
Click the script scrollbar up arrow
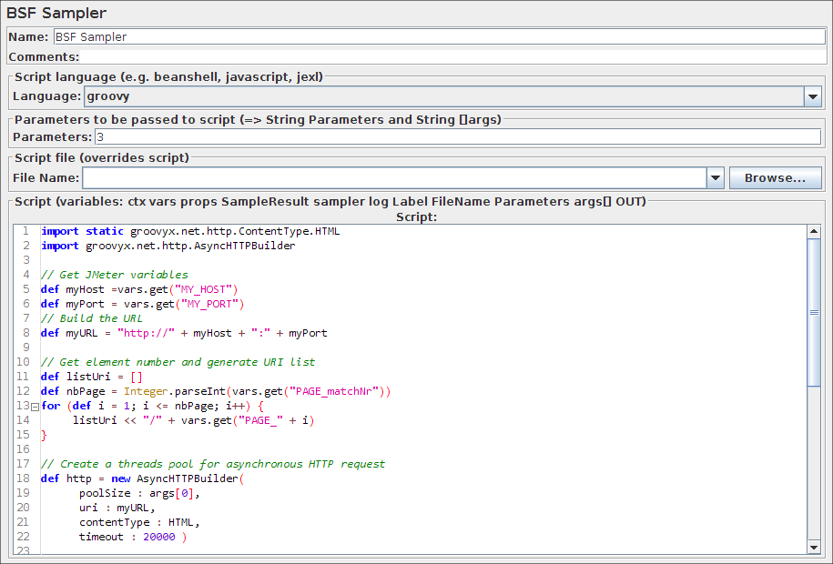(814, 231)
